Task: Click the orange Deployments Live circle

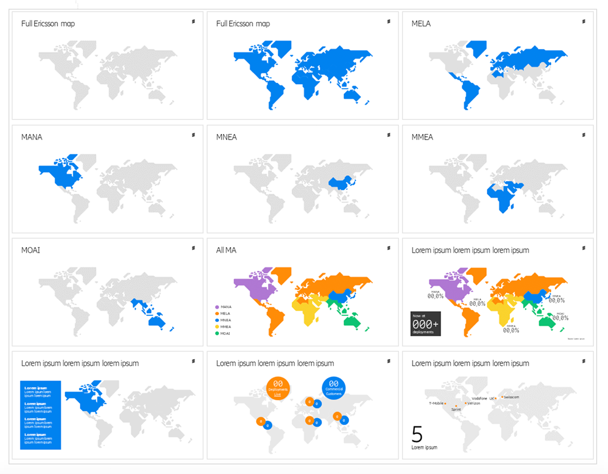Action: (x=278, y=388)
